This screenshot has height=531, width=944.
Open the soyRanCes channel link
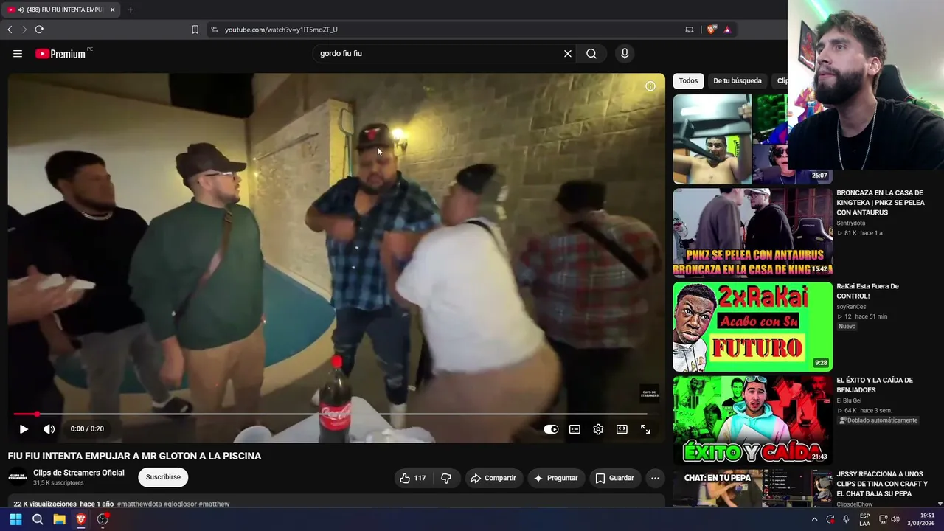click(x=851, y=307)
